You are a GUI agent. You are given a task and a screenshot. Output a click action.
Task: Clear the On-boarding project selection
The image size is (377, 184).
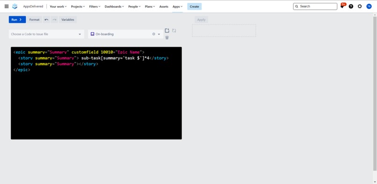coord(153,34)
